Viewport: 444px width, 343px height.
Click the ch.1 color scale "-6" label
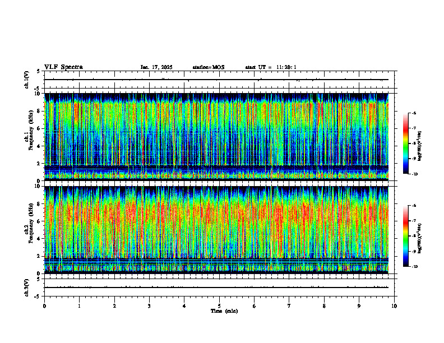[414, 113]
